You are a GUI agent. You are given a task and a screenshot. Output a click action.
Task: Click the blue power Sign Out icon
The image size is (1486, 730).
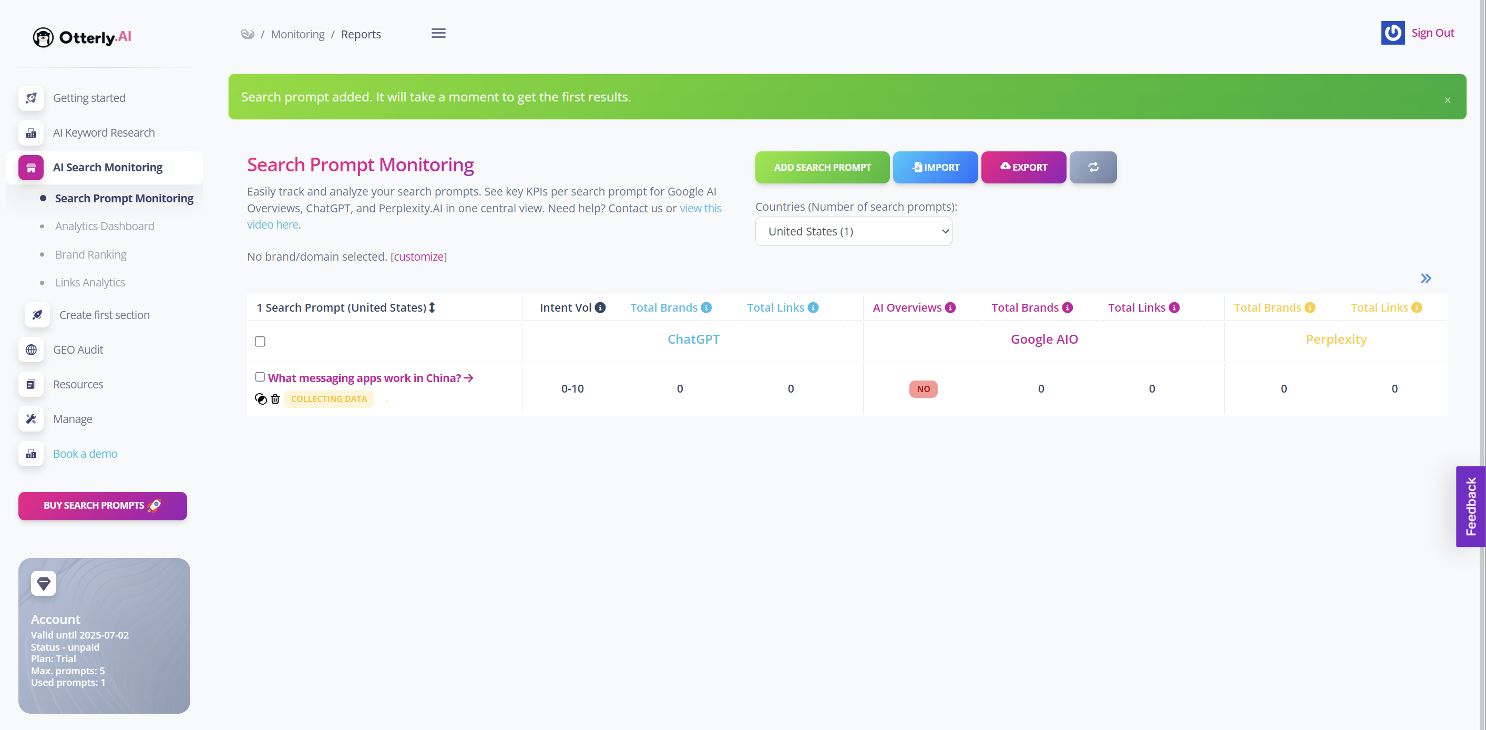tap(1392, 33)
